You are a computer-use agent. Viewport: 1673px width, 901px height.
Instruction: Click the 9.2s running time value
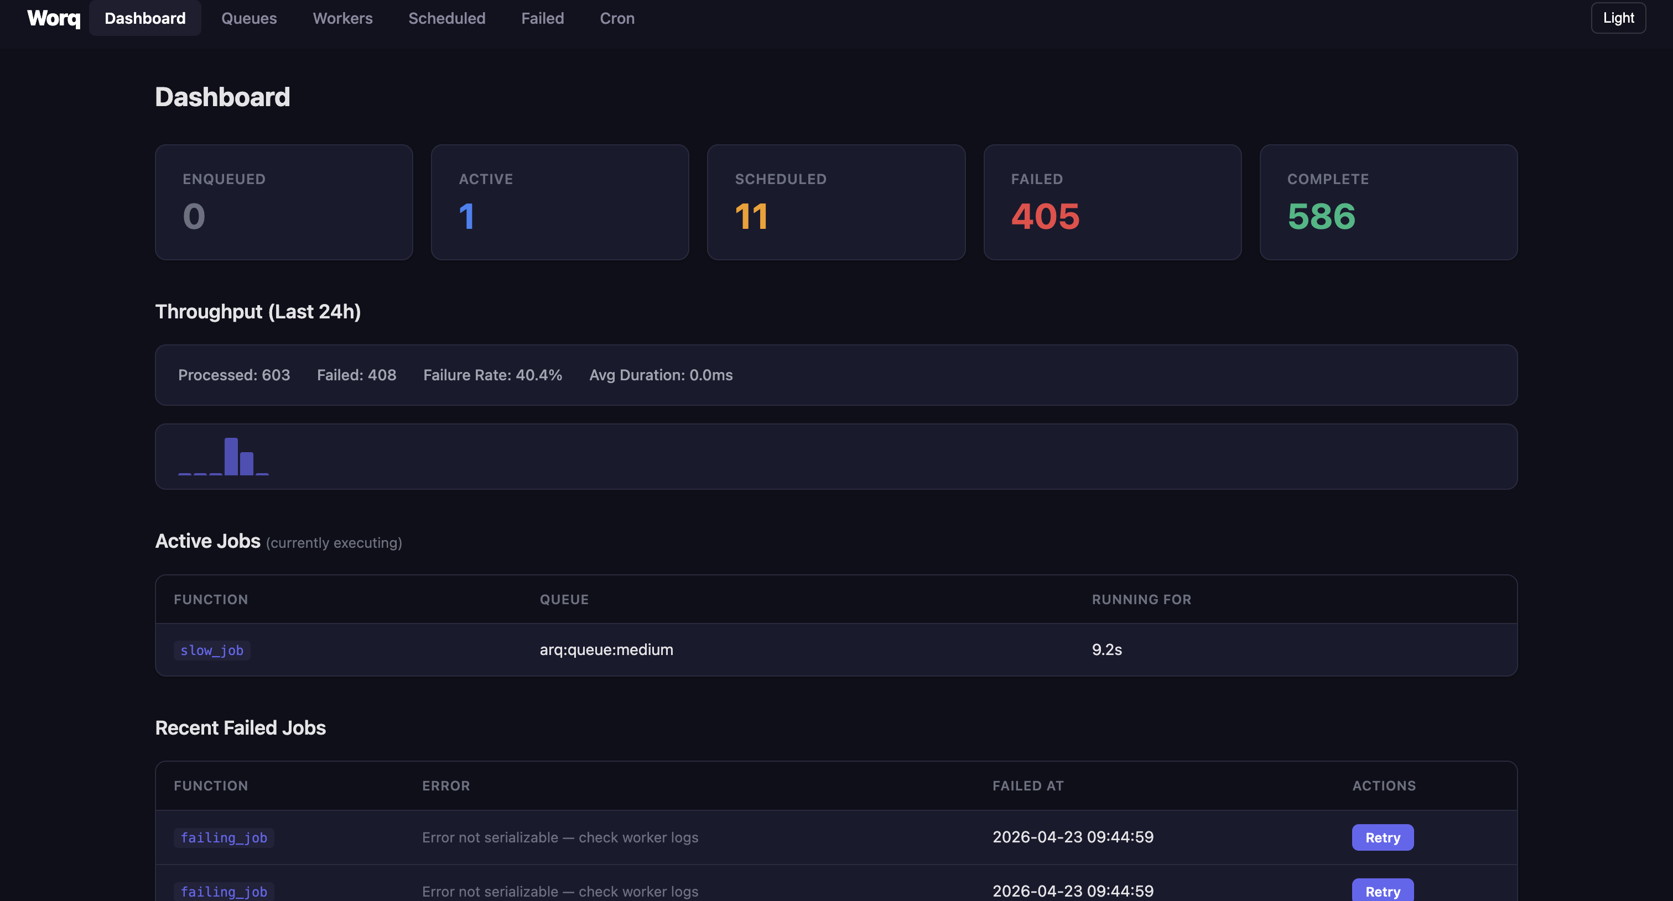pyautogui.click(x=1106, y=649)
